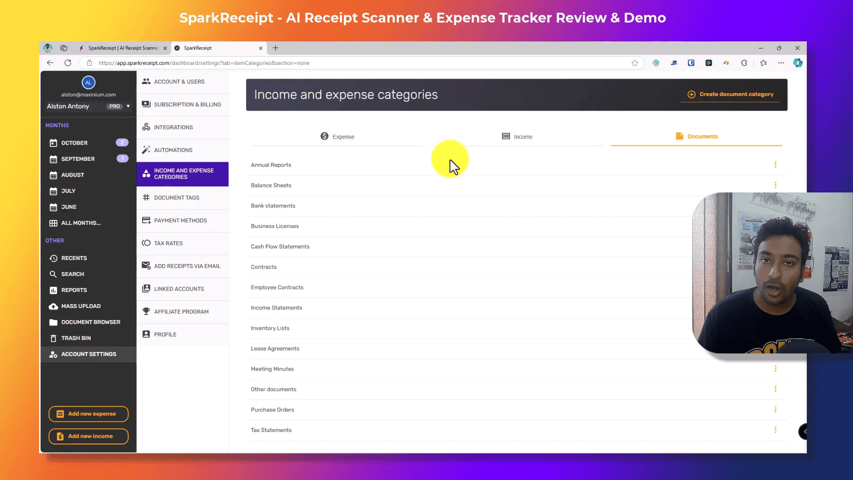Open browser more options ellipsis
853x480 pixels.
(781, 63)
